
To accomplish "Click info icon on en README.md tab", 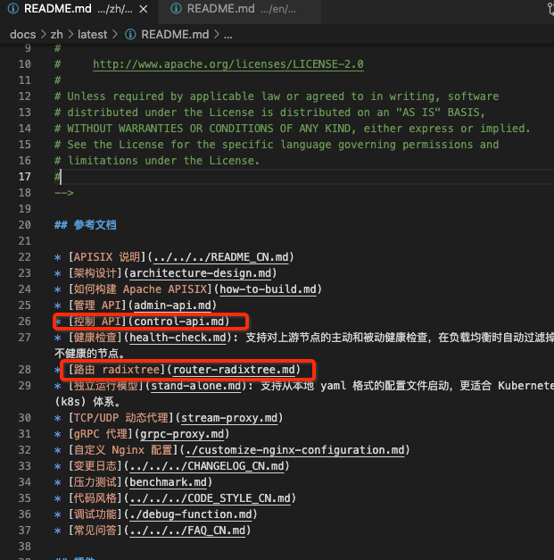I will coord(176,9).
